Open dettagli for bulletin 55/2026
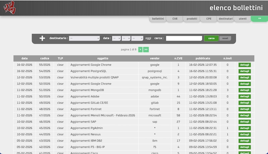 tap(244, 65)
